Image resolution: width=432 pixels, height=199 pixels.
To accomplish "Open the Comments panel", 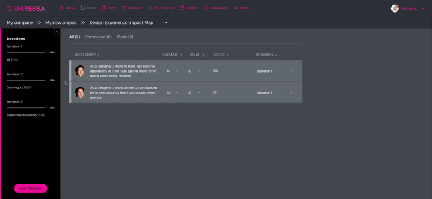I will pyautogui.click(x=216, y=8).
